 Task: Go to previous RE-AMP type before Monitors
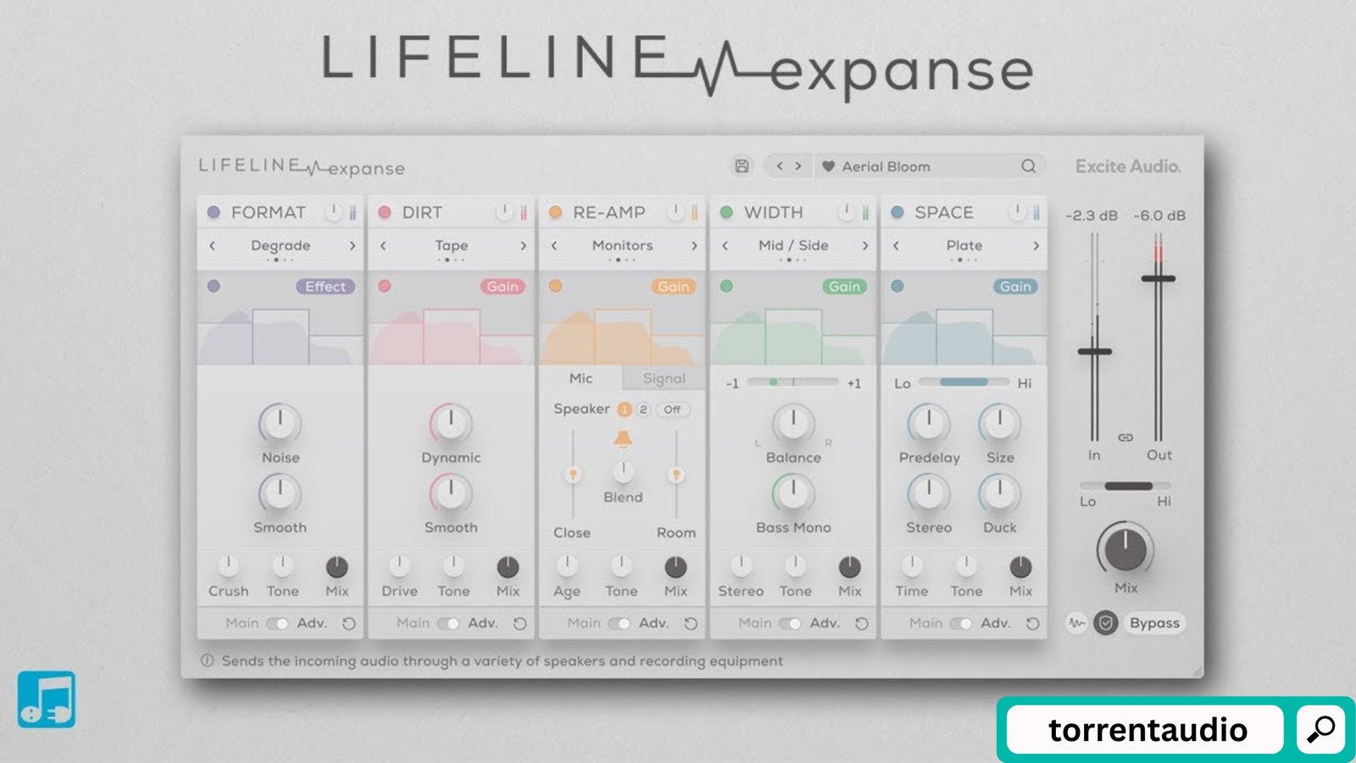[x=554, y=246]
